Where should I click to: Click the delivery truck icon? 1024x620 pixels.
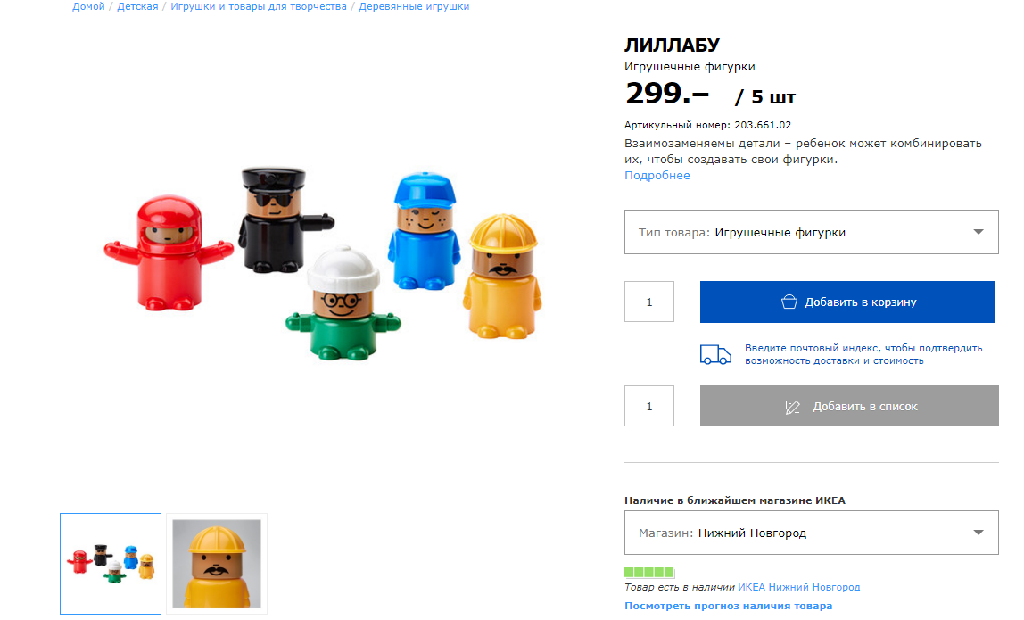coord(715,354)
